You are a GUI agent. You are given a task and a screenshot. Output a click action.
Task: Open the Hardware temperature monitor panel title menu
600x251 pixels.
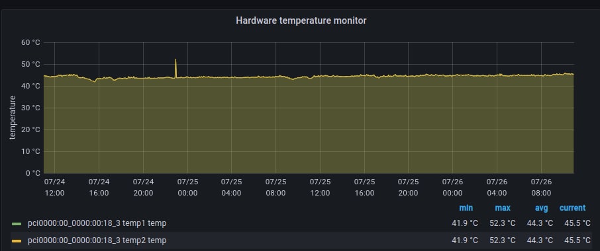[301, 20]
